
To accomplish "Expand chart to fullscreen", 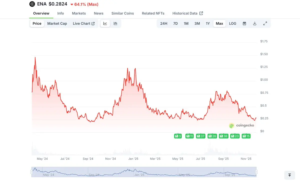I will pos(265,23).
